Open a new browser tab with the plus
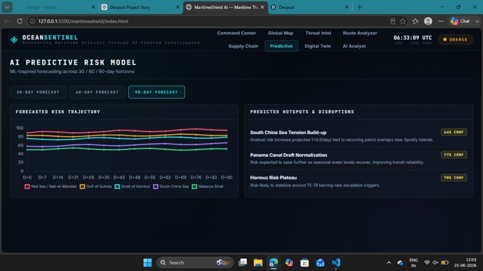483x271 pixels. [360, 7]
